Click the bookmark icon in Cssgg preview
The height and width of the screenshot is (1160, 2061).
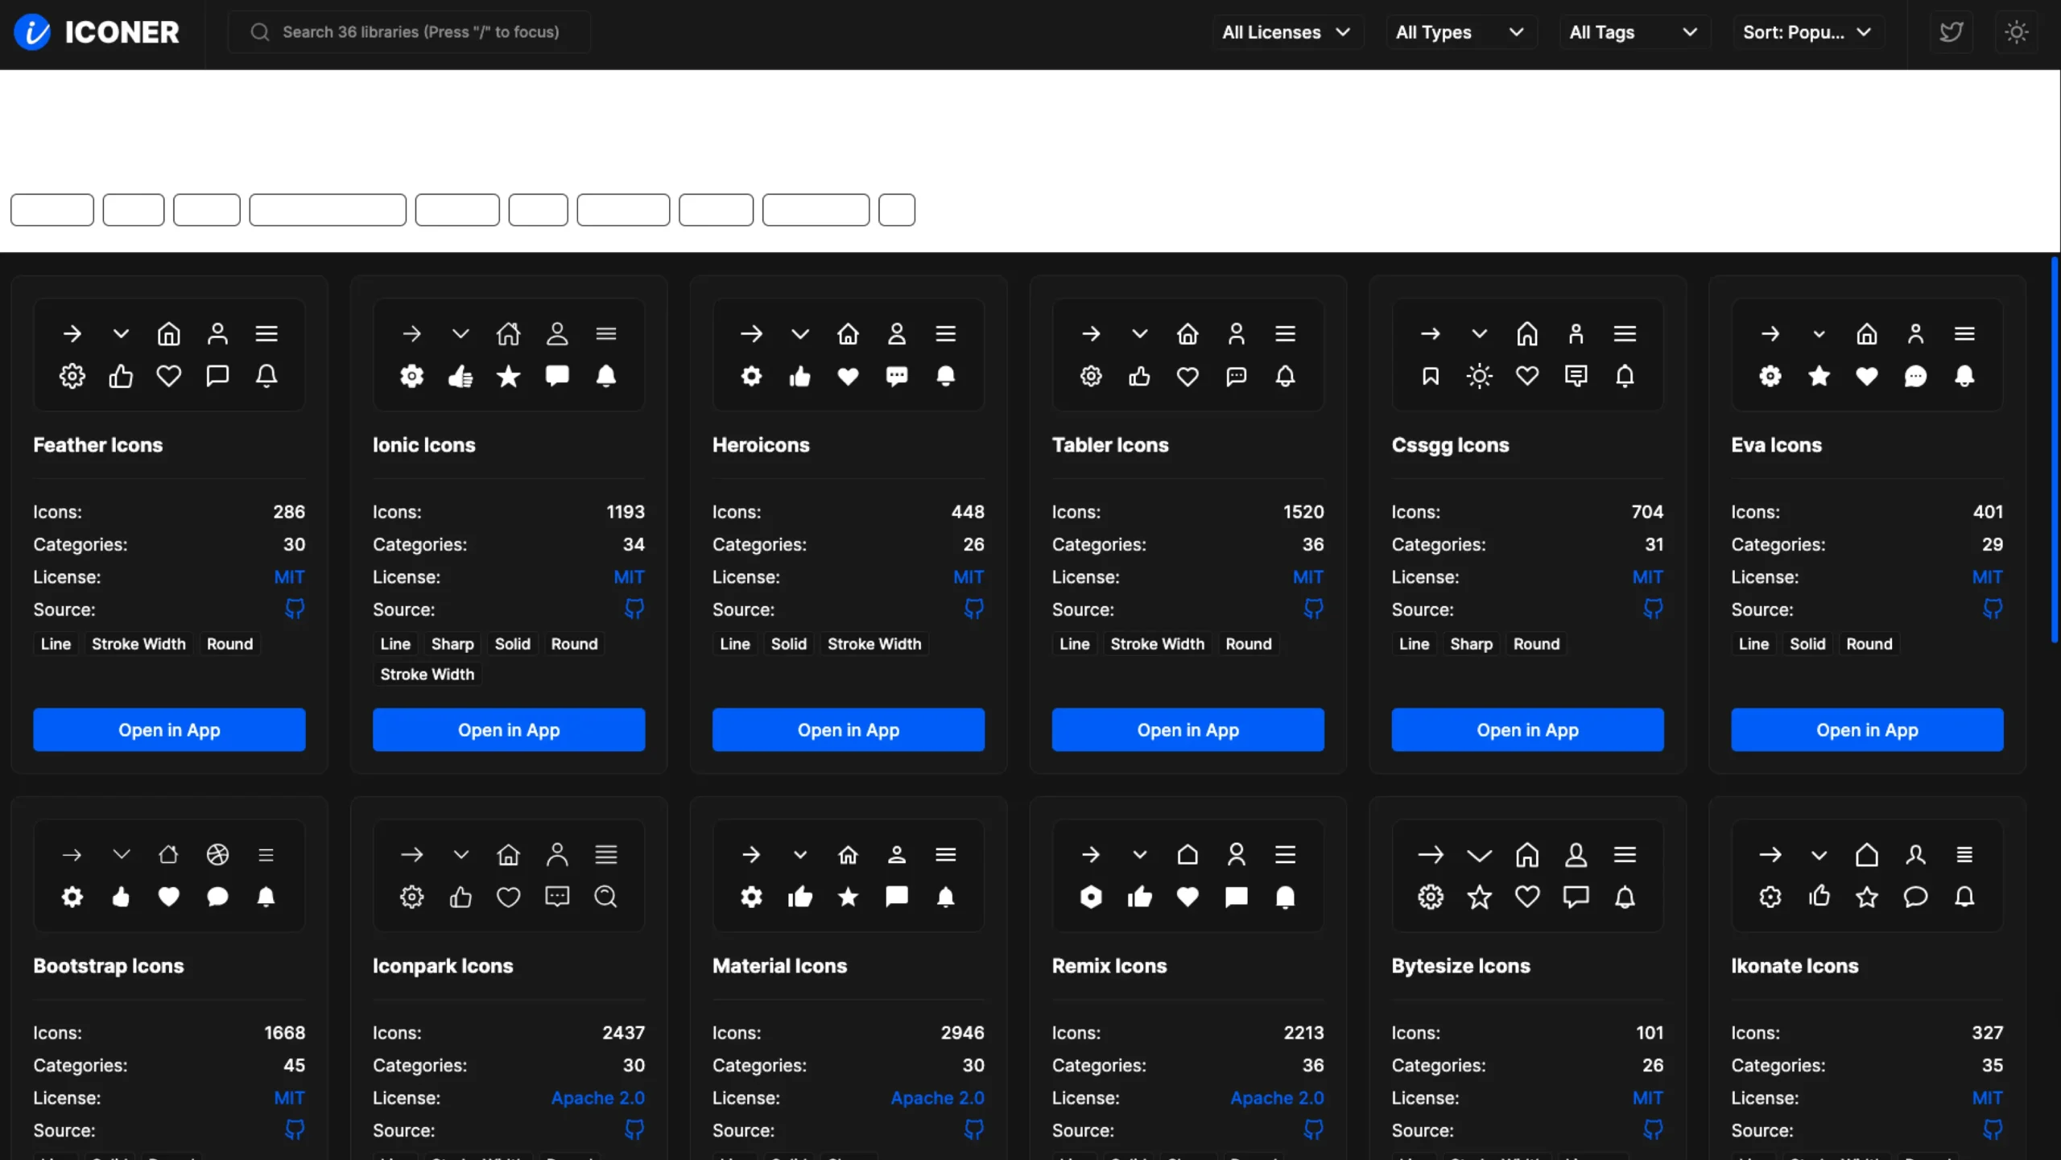tap(1430, 376)
